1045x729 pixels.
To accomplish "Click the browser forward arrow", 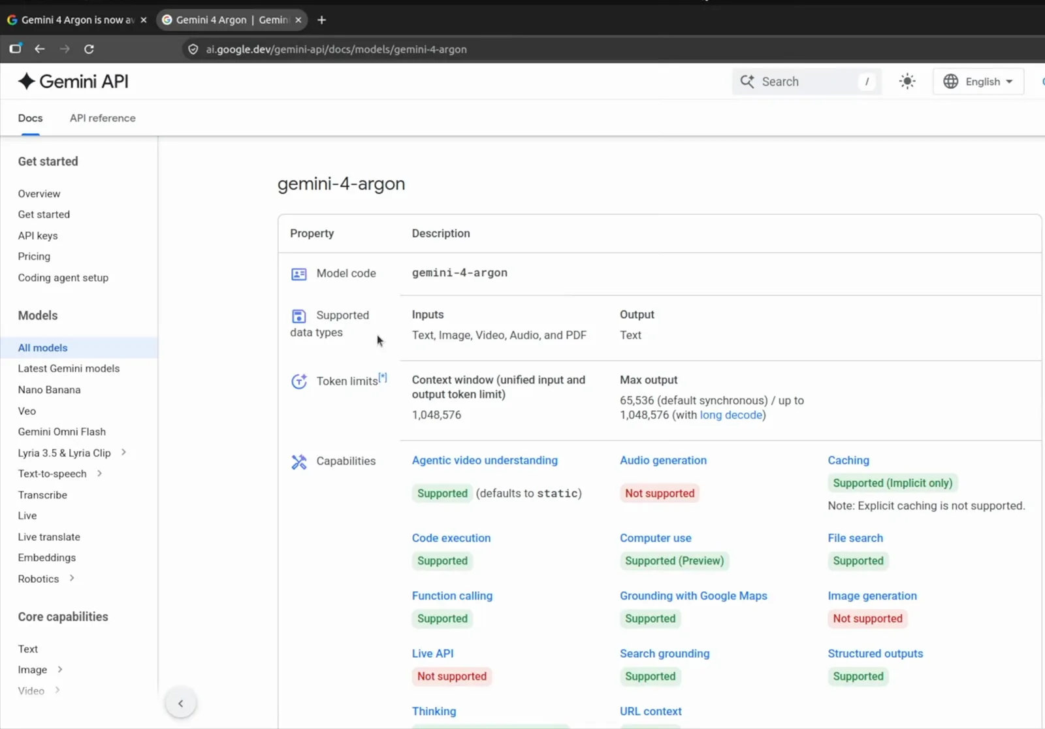I will (65, 49).
